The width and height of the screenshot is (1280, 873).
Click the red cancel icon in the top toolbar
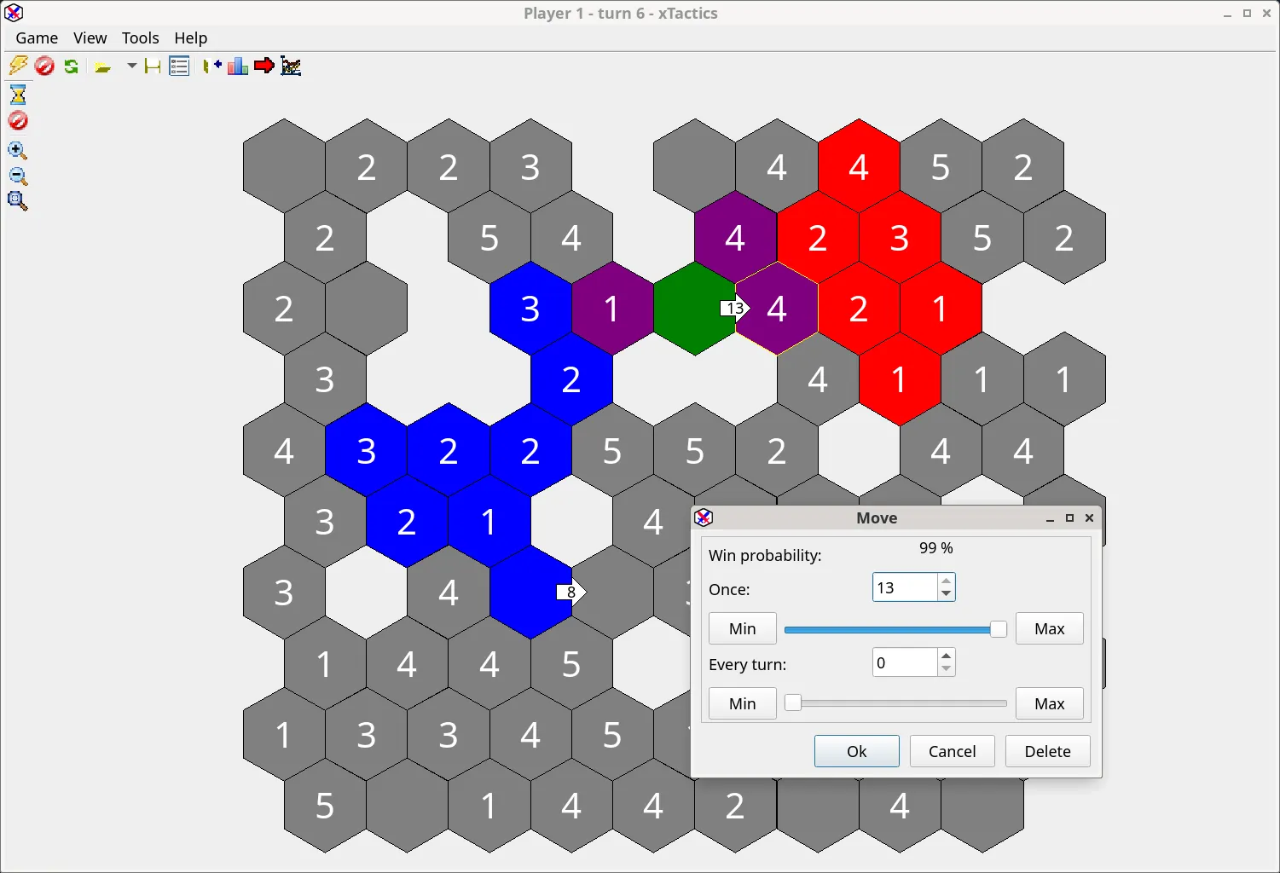click(44, 66)
